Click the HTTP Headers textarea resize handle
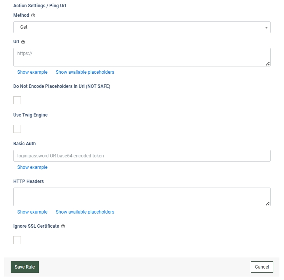This screenshot has height=280, width=284. click(268, 204)
